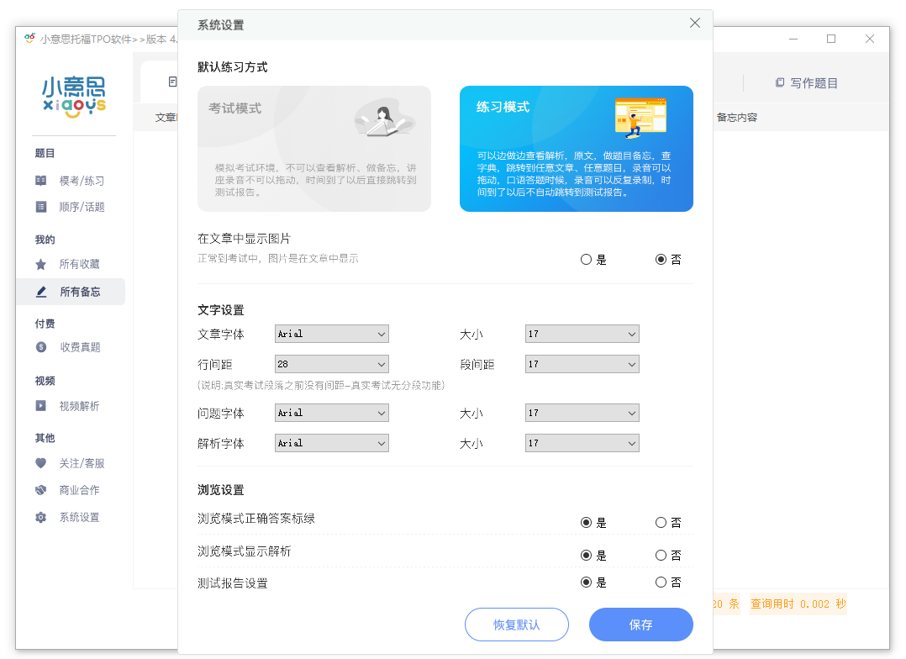Open the 解析字体 大小 dropdown
906x659 pixels.
582,443
